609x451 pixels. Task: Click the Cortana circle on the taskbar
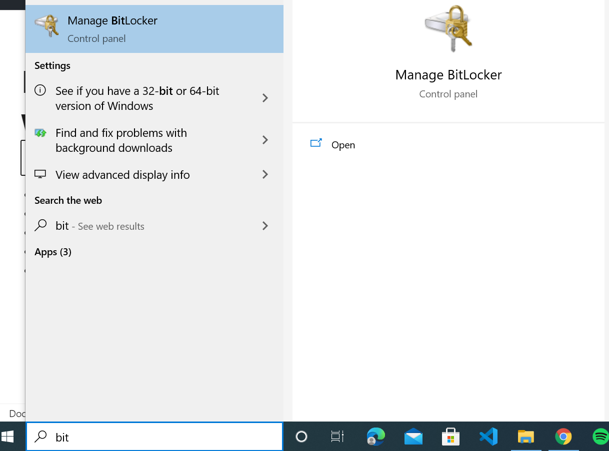pyautogui.click(x=300, y=436)
